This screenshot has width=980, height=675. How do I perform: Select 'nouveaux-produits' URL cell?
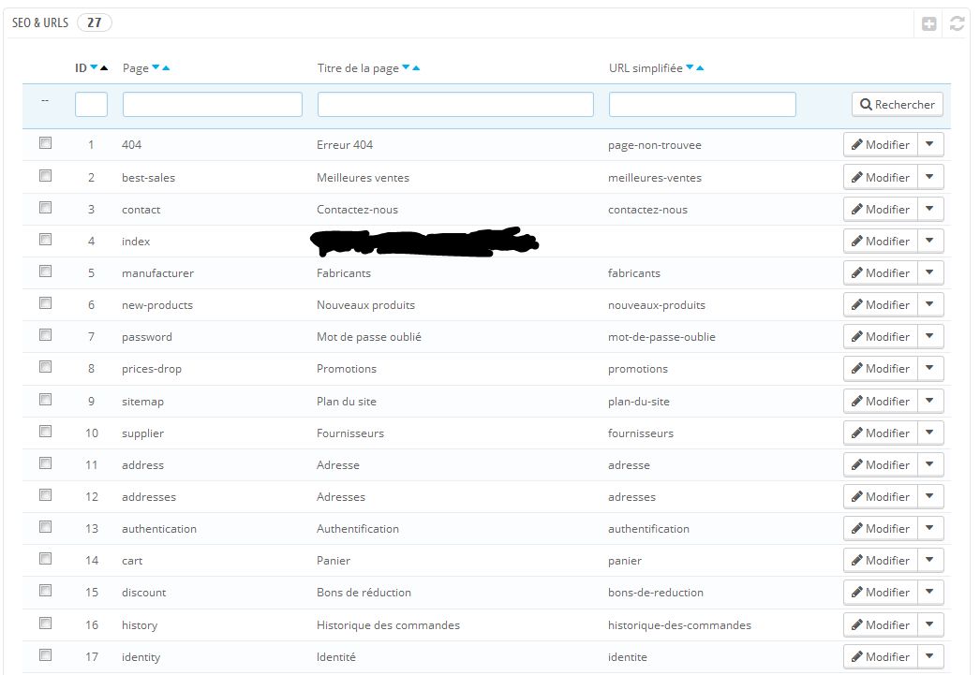tap(656, 304)
